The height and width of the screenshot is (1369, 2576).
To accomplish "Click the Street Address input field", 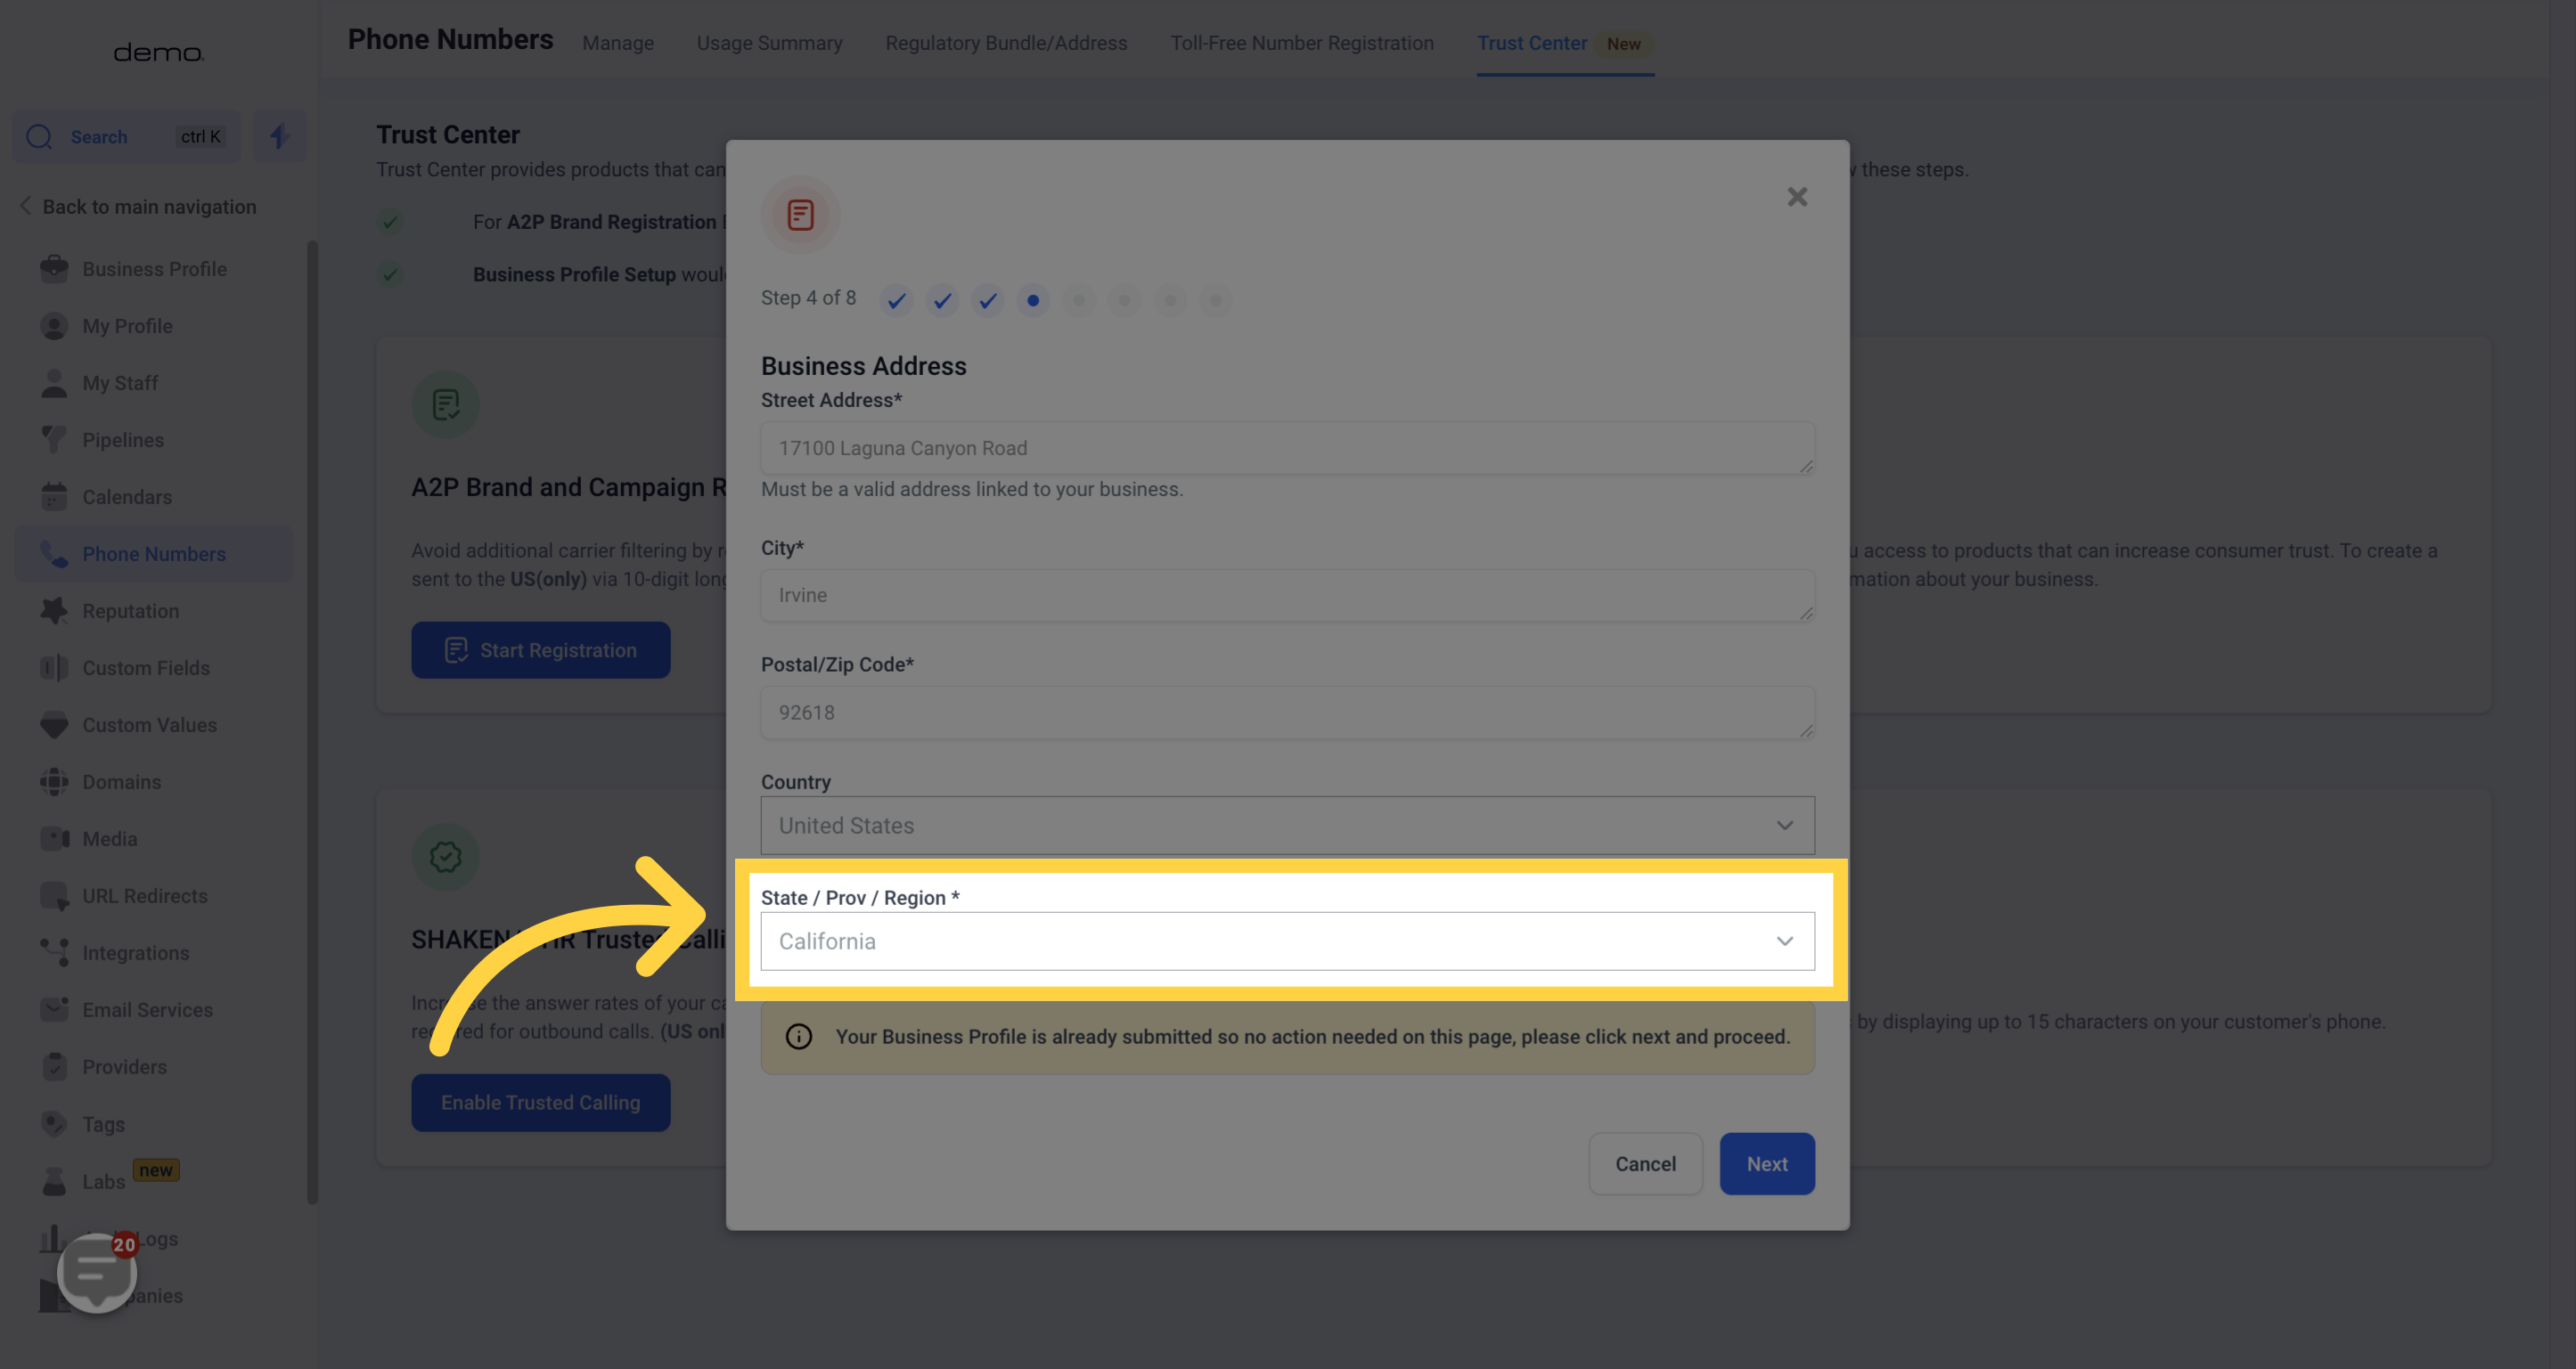I will (1287, 448).
